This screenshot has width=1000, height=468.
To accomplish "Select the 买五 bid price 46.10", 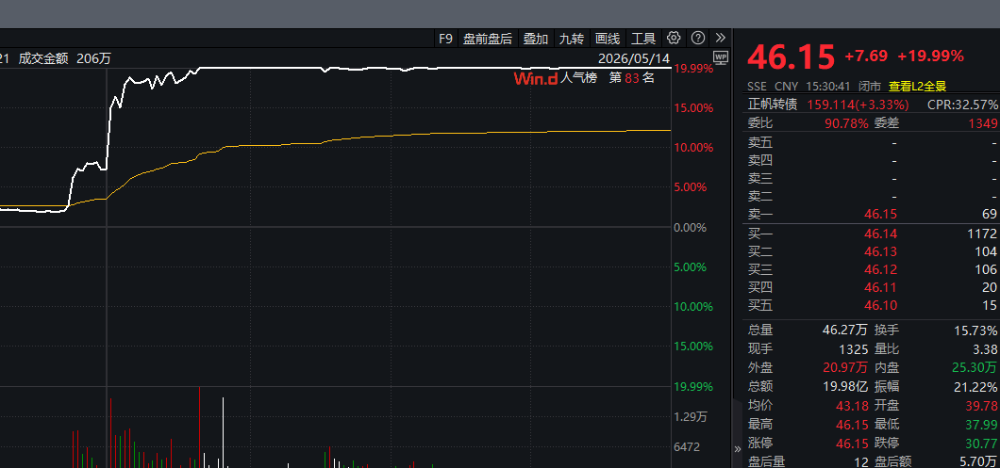I will pyautogui.click(x=880, y=306).
